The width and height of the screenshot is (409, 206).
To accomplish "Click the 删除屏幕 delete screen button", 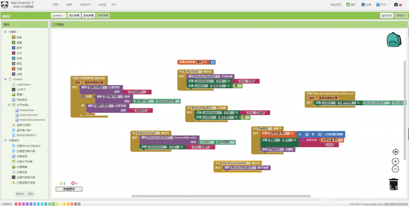I will (103, 15).
